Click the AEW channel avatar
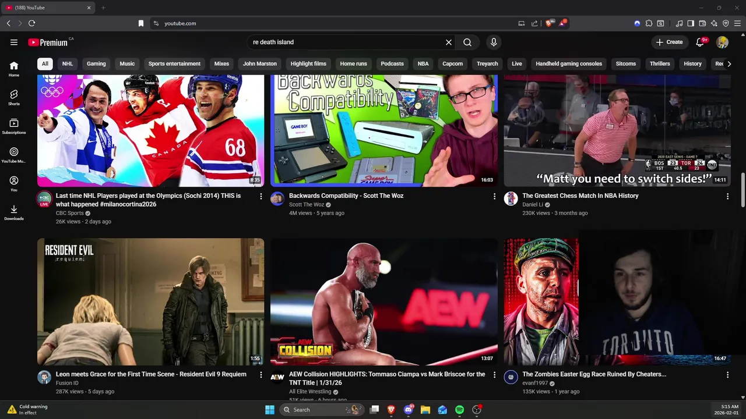This screenshot has width=746, height=419. tap(277, 377)
